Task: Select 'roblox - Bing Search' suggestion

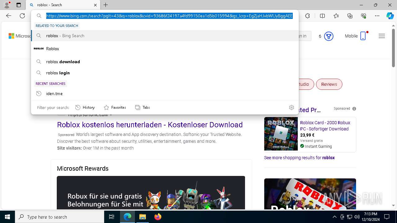Action: point(165,36)
